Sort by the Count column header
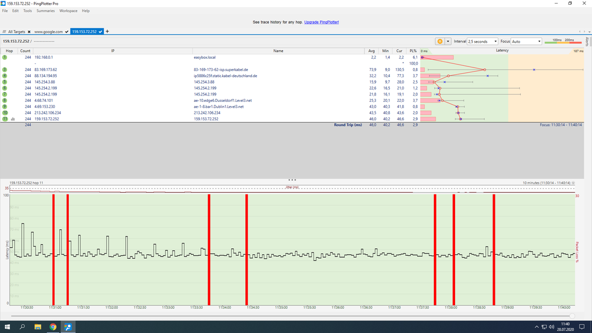The image size is (592, 333). click(x=25, y=51)
